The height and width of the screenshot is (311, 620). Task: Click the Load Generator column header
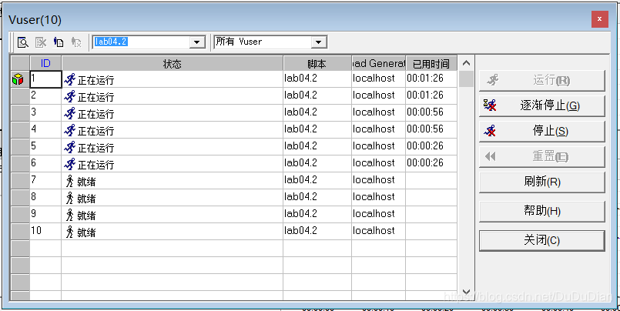pyautogui.click(x=379, y=63)
